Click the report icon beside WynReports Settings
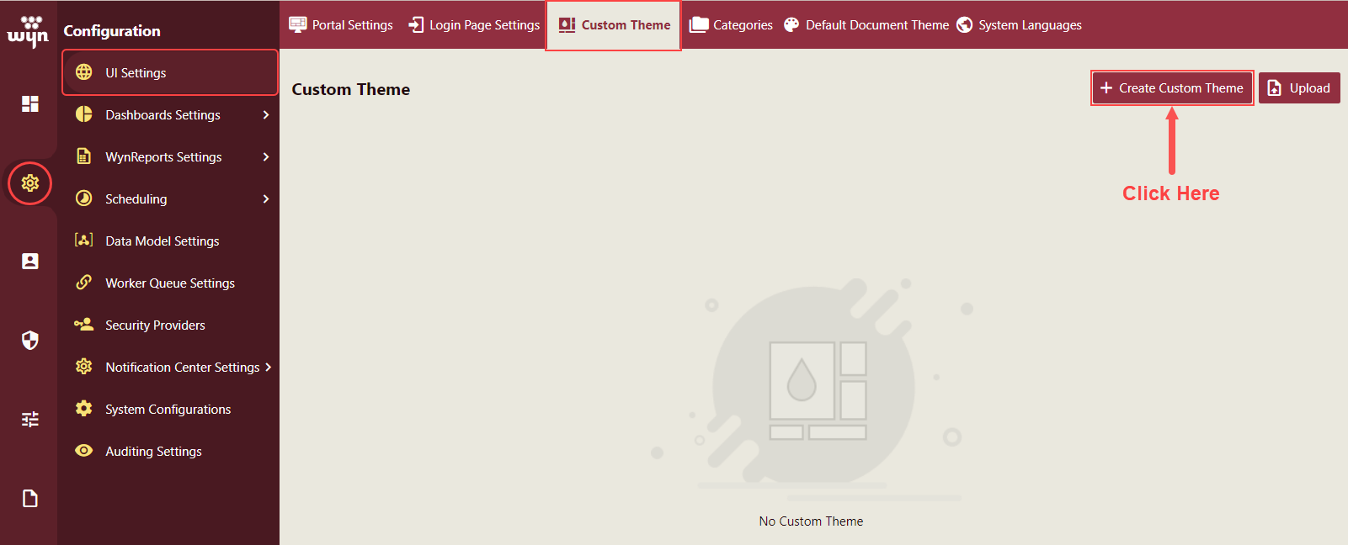 tap(84, 156)
